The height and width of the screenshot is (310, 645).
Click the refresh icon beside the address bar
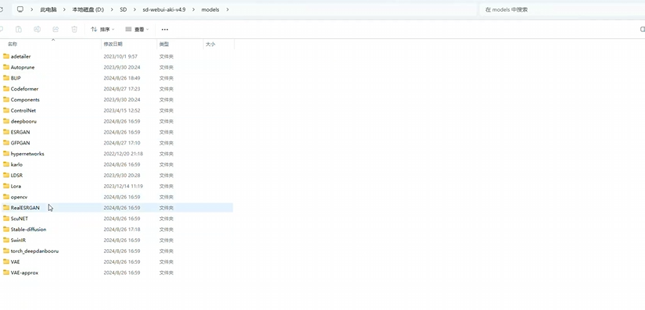coord(2,9)
